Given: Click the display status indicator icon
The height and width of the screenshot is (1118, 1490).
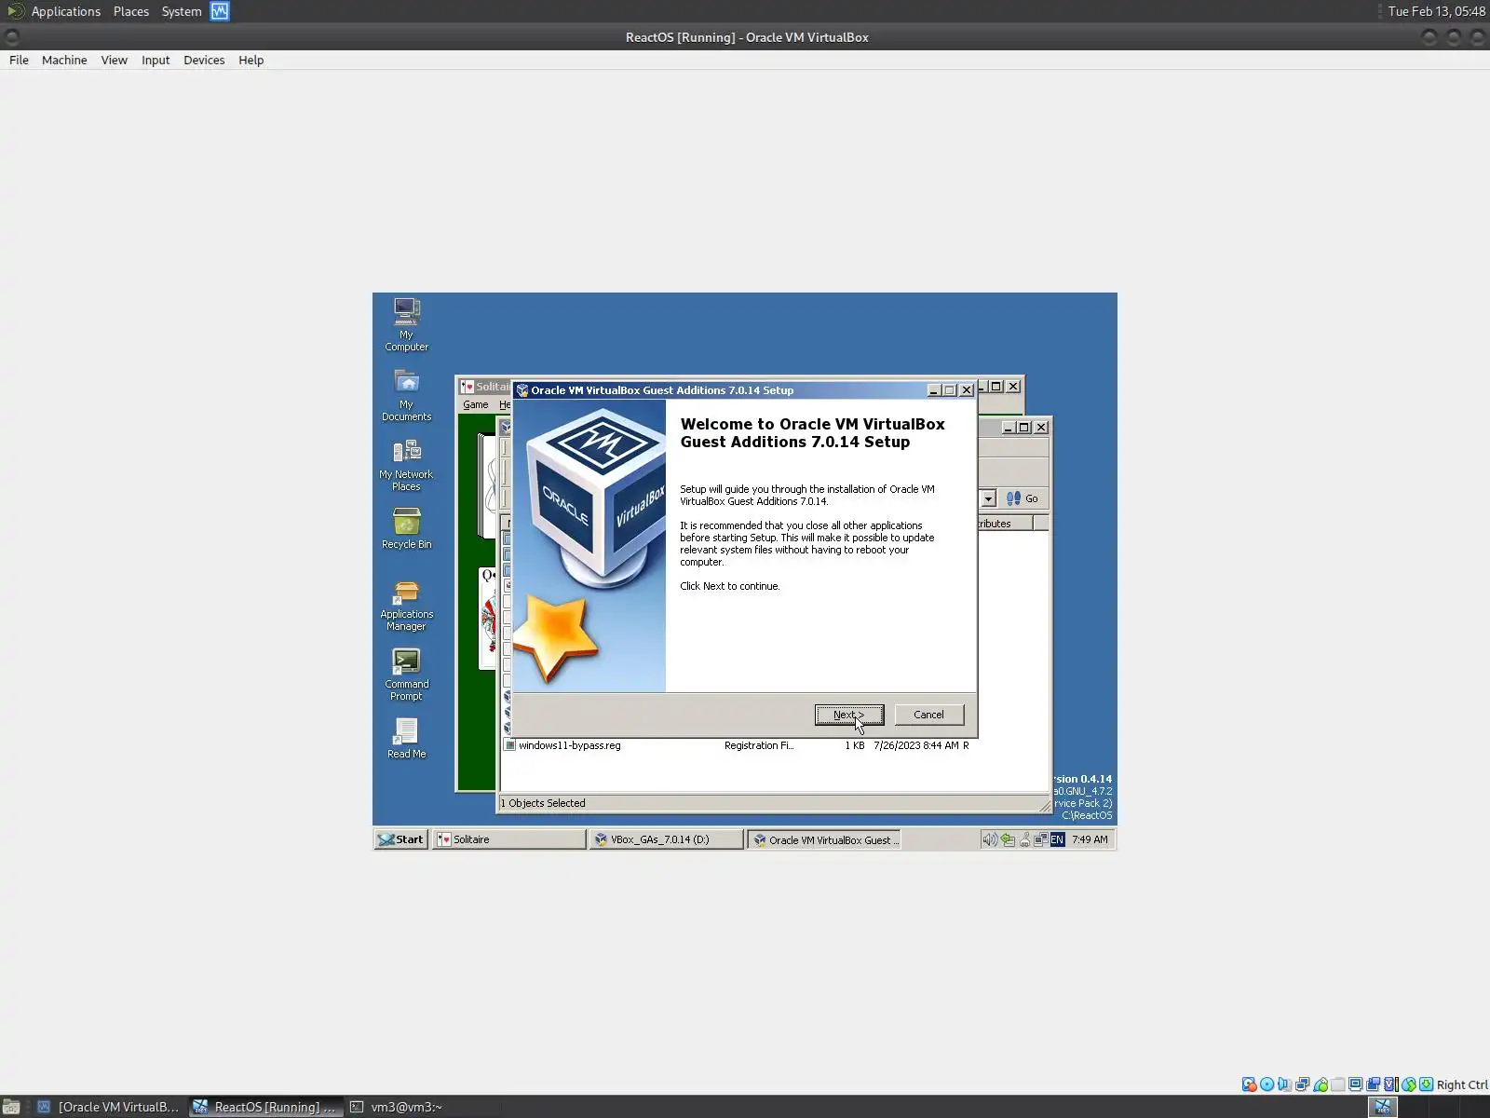Looking at the screenshot, I should (1356, 1084).
